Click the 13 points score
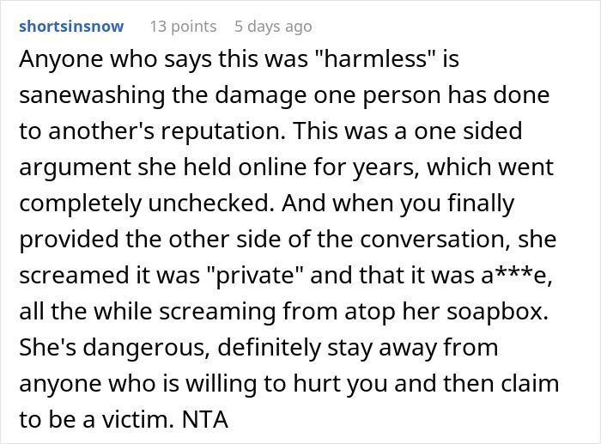 183,27
